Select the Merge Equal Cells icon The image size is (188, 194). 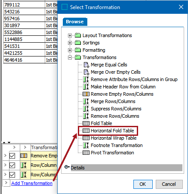coord(86,65)
